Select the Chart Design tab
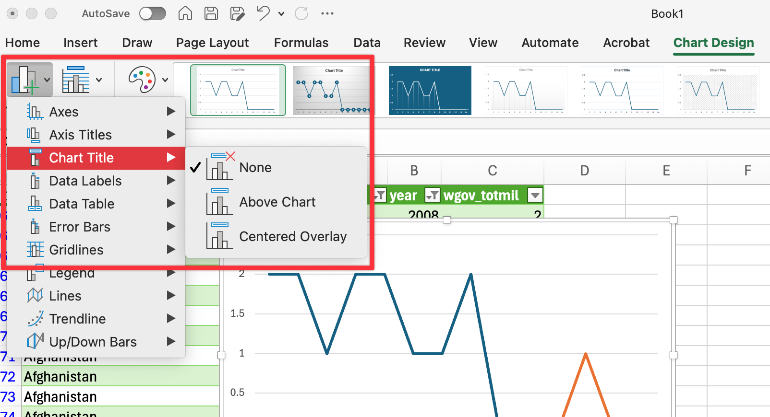Image resolution: width=770 pixels, height=417 pixels. click(713, 43)
